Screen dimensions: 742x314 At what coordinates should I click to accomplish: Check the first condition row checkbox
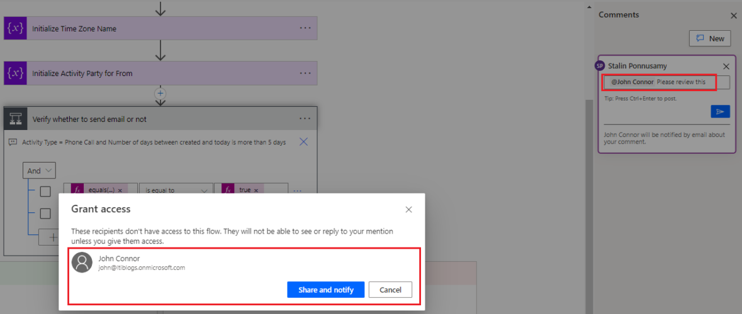pos(45,191)
